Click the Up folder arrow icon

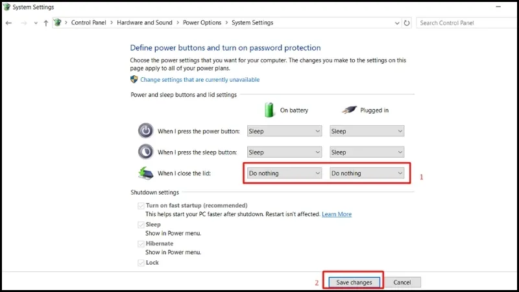[x=45, y=23]
